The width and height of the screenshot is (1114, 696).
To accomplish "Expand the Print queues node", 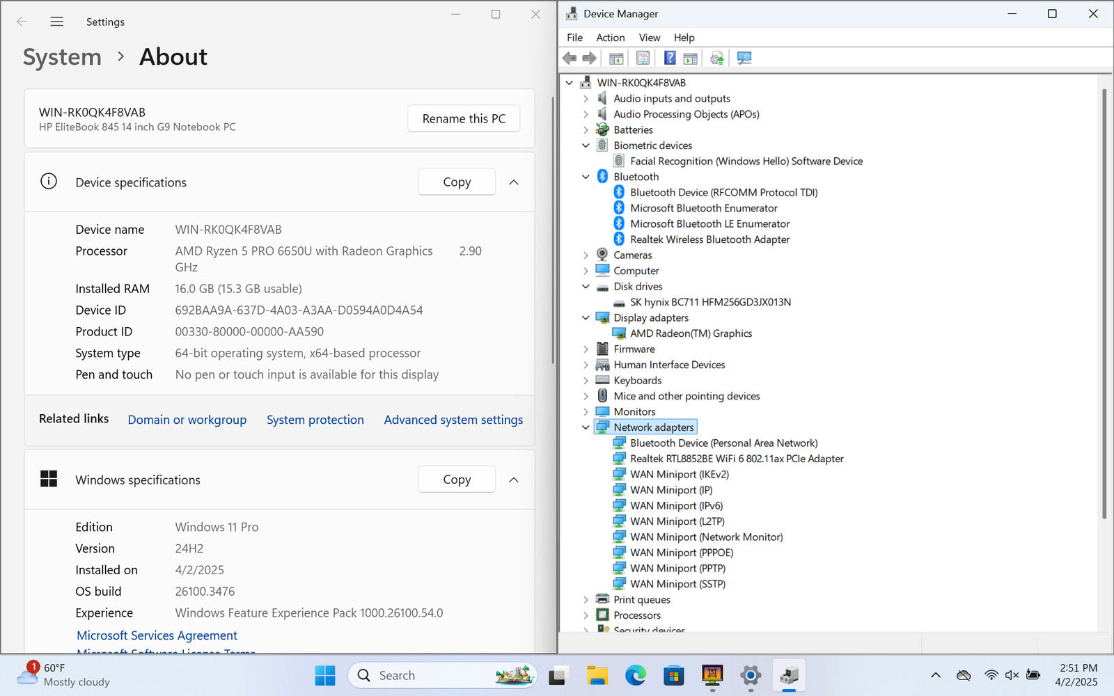I will 586,600.
